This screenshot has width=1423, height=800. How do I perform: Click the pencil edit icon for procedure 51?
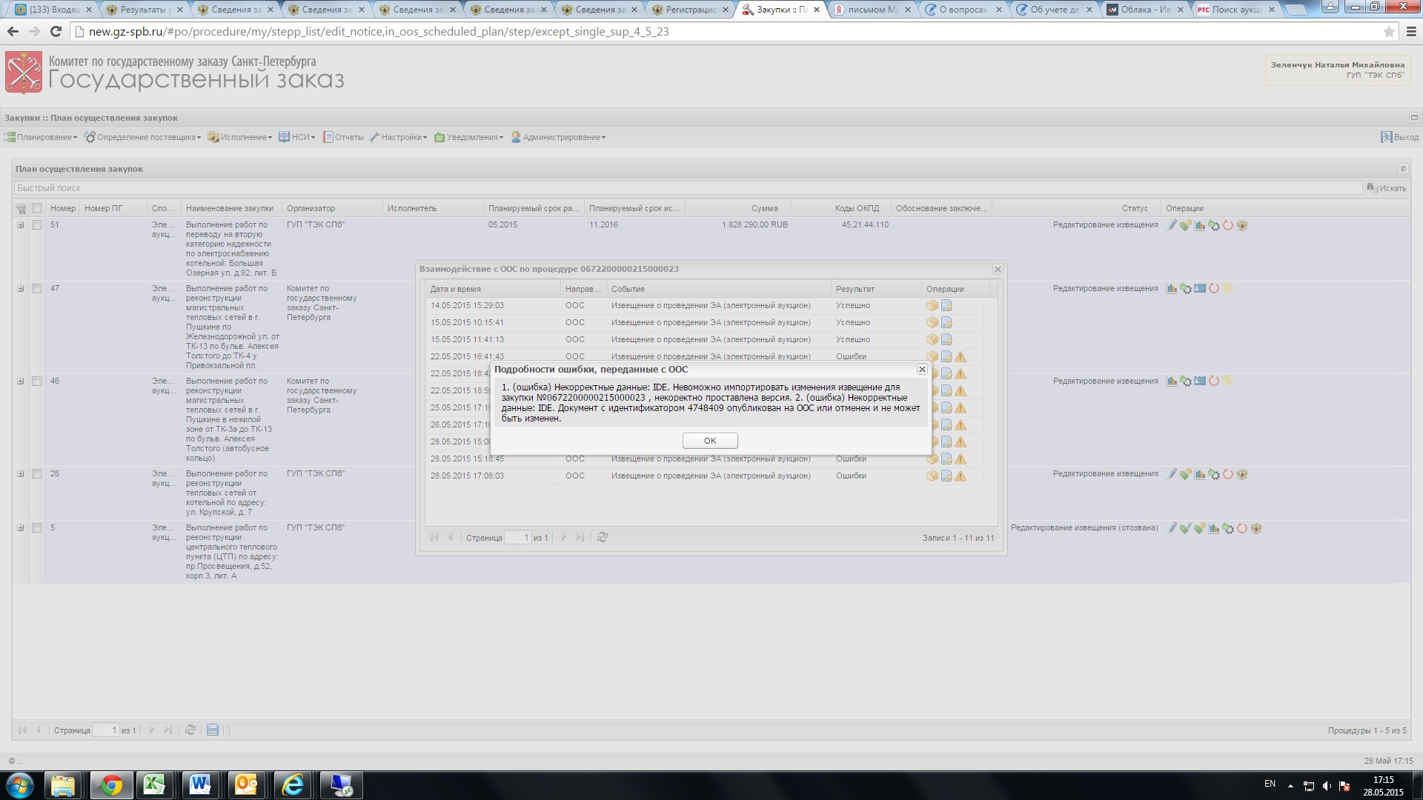[1172, 225]
